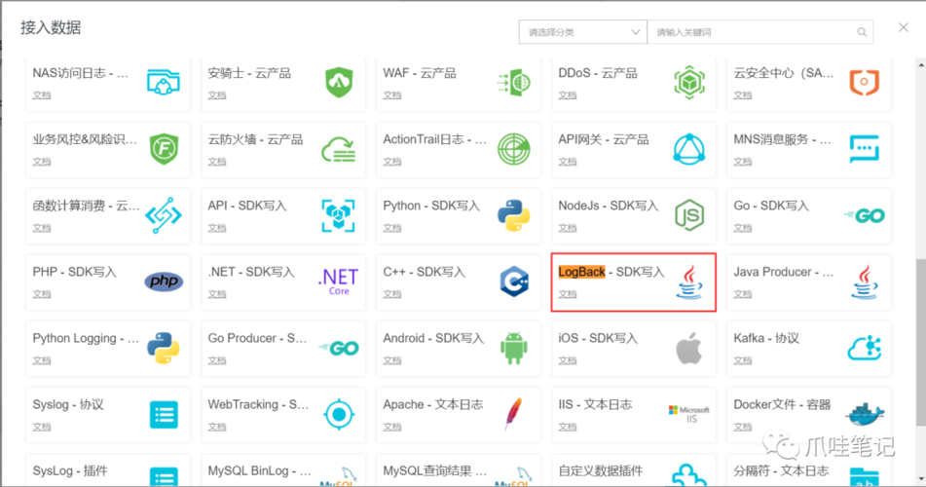Select the Go Producer GO logo
This screenshot has height=487, width=926.
tap(339, 348)
